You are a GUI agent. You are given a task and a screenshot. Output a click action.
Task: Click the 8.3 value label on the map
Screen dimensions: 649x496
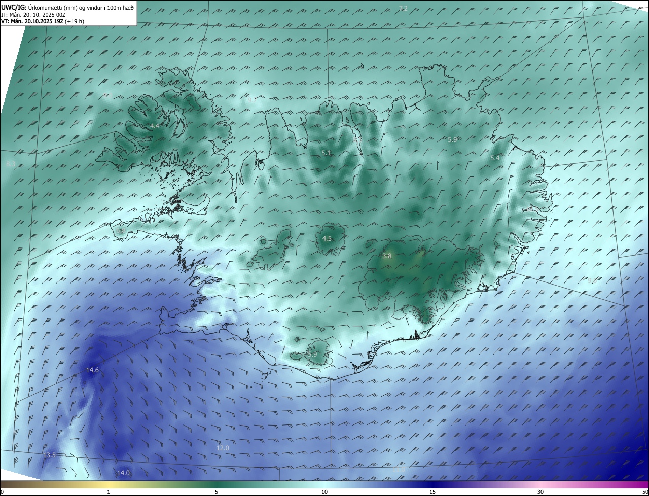pos(11,164)
